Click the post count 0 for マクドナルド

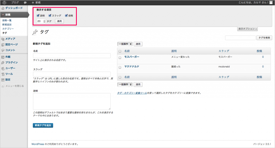coord(263,67)
